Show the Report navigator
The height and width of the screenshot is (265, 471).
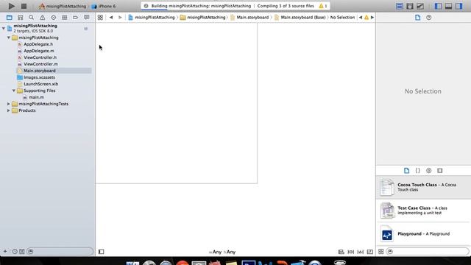pos(87,18)
